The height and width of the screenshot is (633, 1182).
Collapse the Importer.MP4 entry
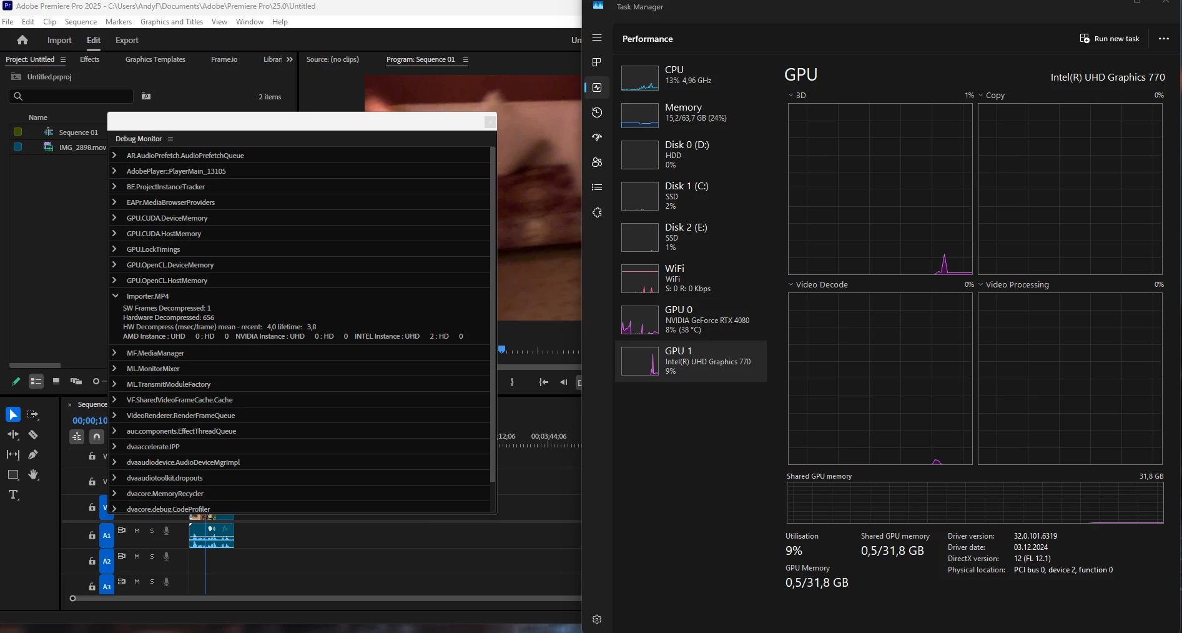click(115, 296)
